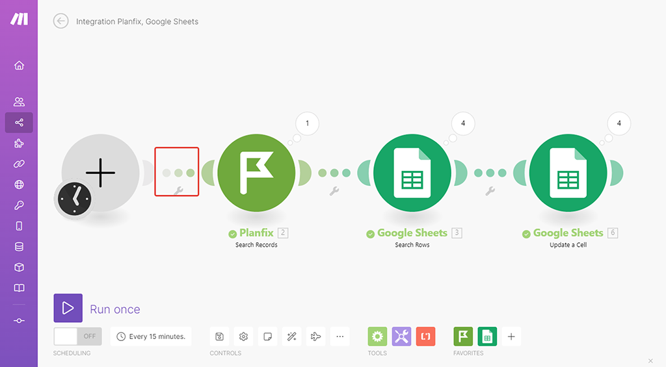The height and width of the screenshot is (367, 666).
Task: Toggle scheduling switch from OFF
Action: click(78, 336)
